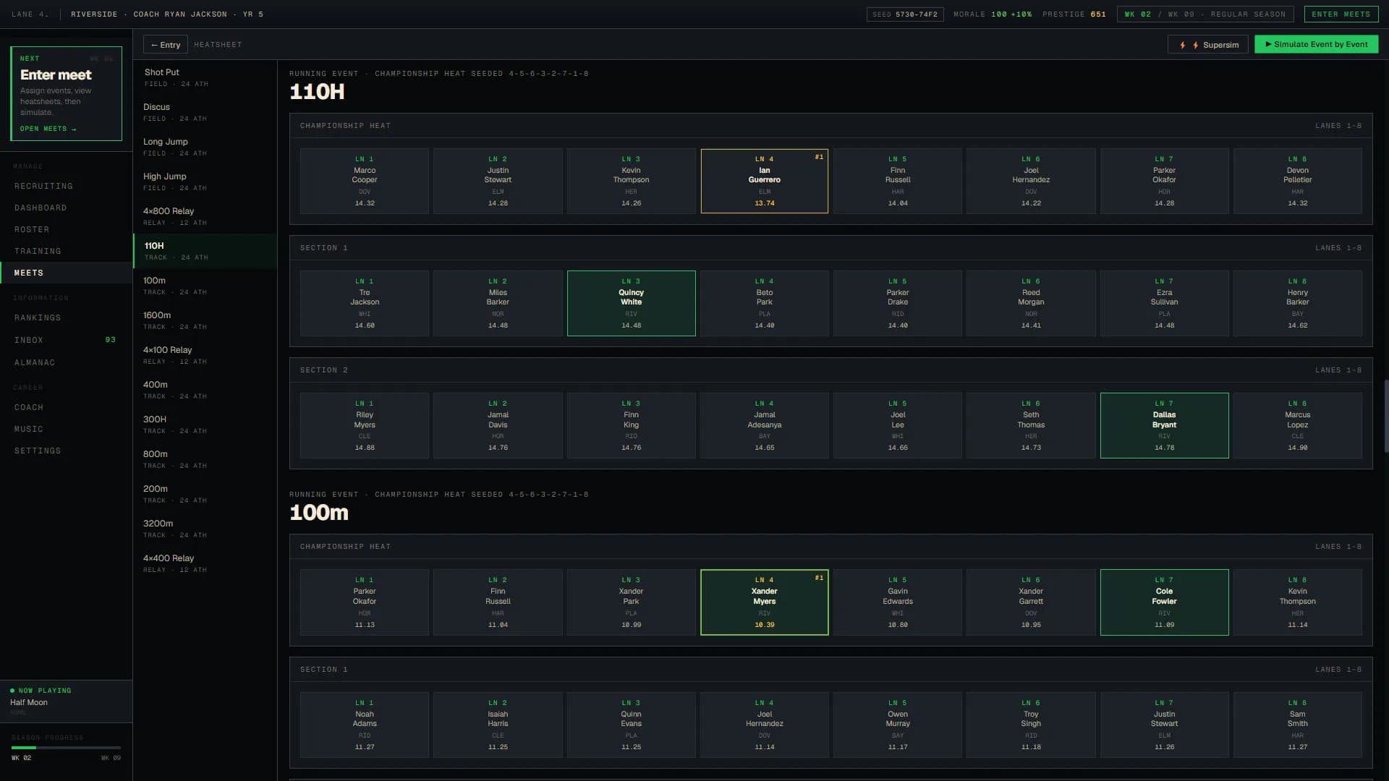Click the seed 5730-74F2 field
This screenshot has height=781, width=1389.
point(904,14)
